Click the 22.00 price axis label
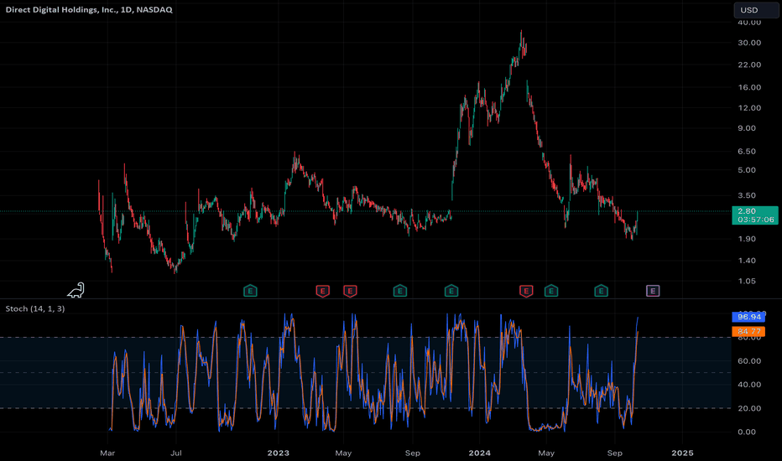 [749, 65]
